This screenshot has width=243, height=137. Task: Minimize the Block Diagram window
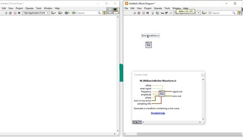[226, 3]
